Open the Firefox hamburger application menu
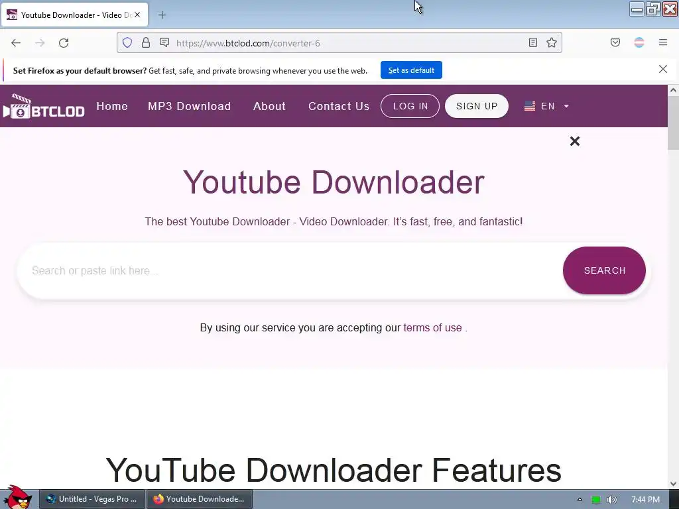679x509 pixels. coord(663,42)
